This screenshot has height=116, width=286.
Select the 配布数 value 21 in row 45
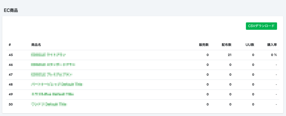click(x=230, y=55)
